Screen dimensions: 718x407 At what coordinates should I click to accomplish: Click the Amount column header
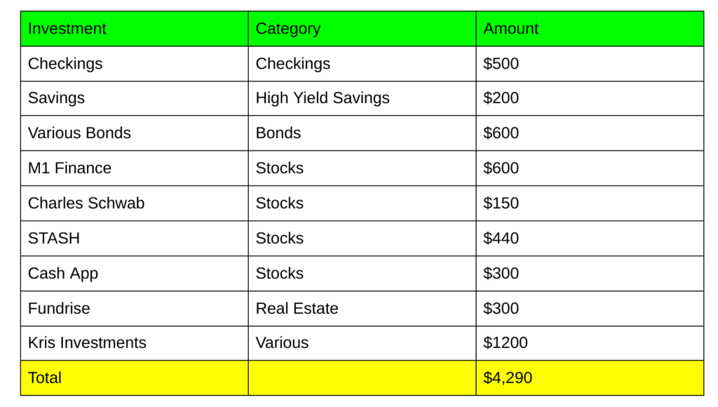511,29
